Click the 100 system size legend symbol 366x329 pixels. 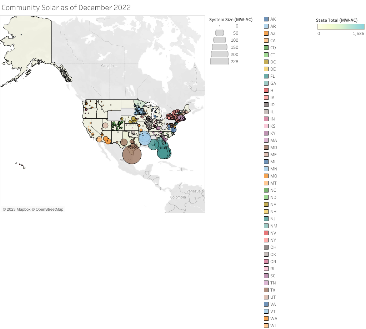(219, 40)
